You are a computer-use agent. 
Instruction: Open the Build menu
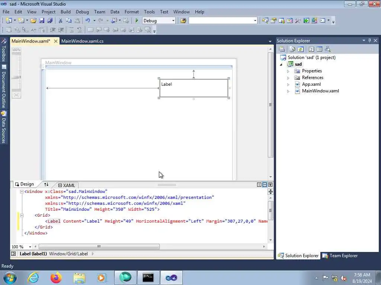click(x=65, y=12)
